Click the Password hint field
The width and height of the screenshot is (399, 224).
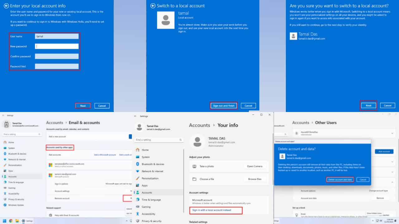click(57, 66)
